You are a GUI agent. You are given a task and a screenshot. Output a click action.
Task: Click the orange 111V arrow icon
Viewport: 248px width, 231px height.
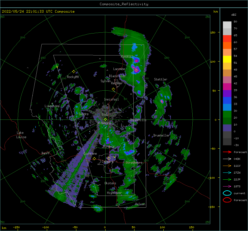click(x=227, y=166)
